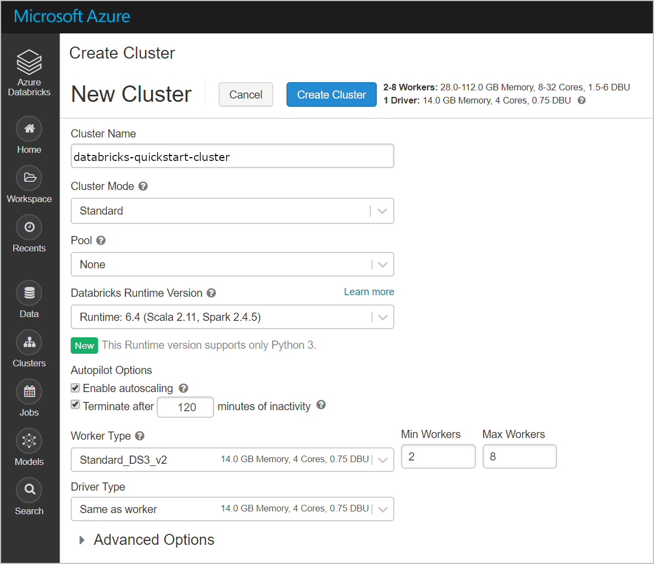Open the Workspace folder icon
The height and width of the screenshot is (564, 654).
pos(29,178)
